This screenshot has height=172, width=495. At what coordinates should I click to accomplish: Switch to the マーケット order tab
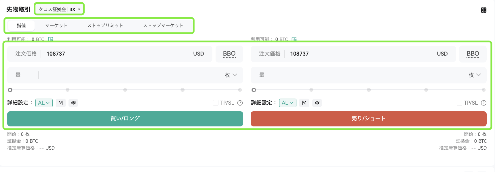pos(56,26)
